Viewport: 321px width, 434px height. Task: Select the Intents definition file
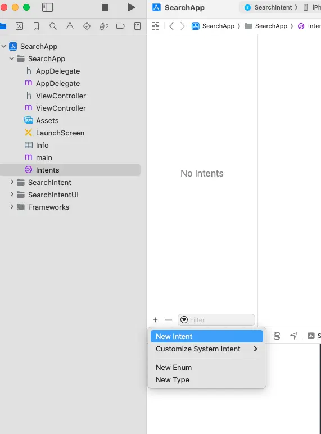[70, 170]
